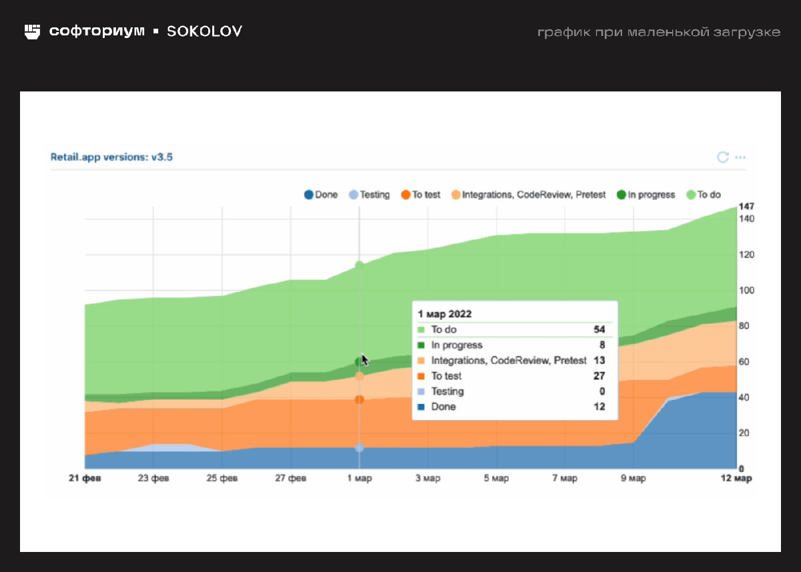Toggle the In progress legend entry
801x572 pixels.
[x=645, y=195]
